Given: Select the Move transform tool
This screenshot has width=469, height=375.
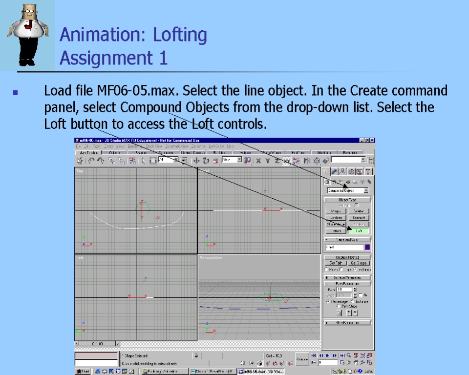Looking at the screenshot, I should (196, 160).
